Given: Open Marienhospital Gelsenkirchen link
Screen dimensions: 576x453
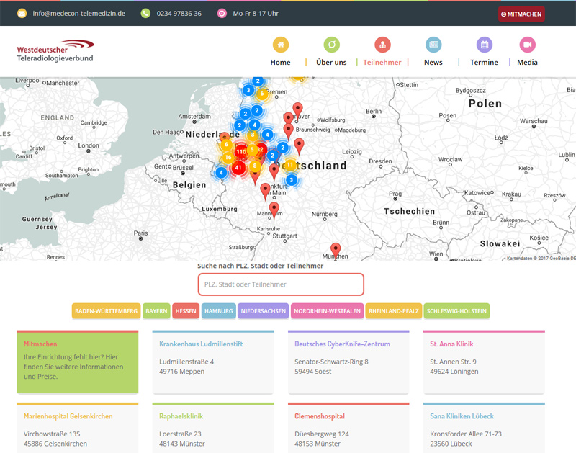Looking at the screenshot, I should [x=68, y=416].
